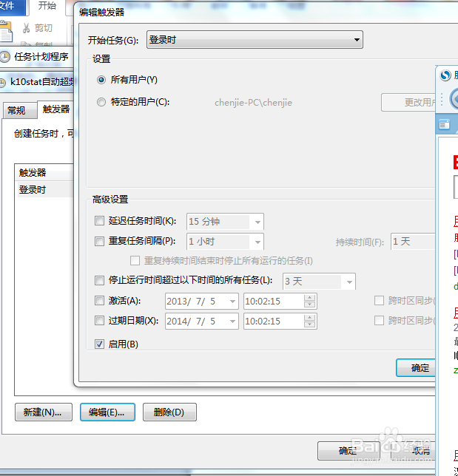
Task: Uncheck the 启用 checkbox
Action: point(99,344)
